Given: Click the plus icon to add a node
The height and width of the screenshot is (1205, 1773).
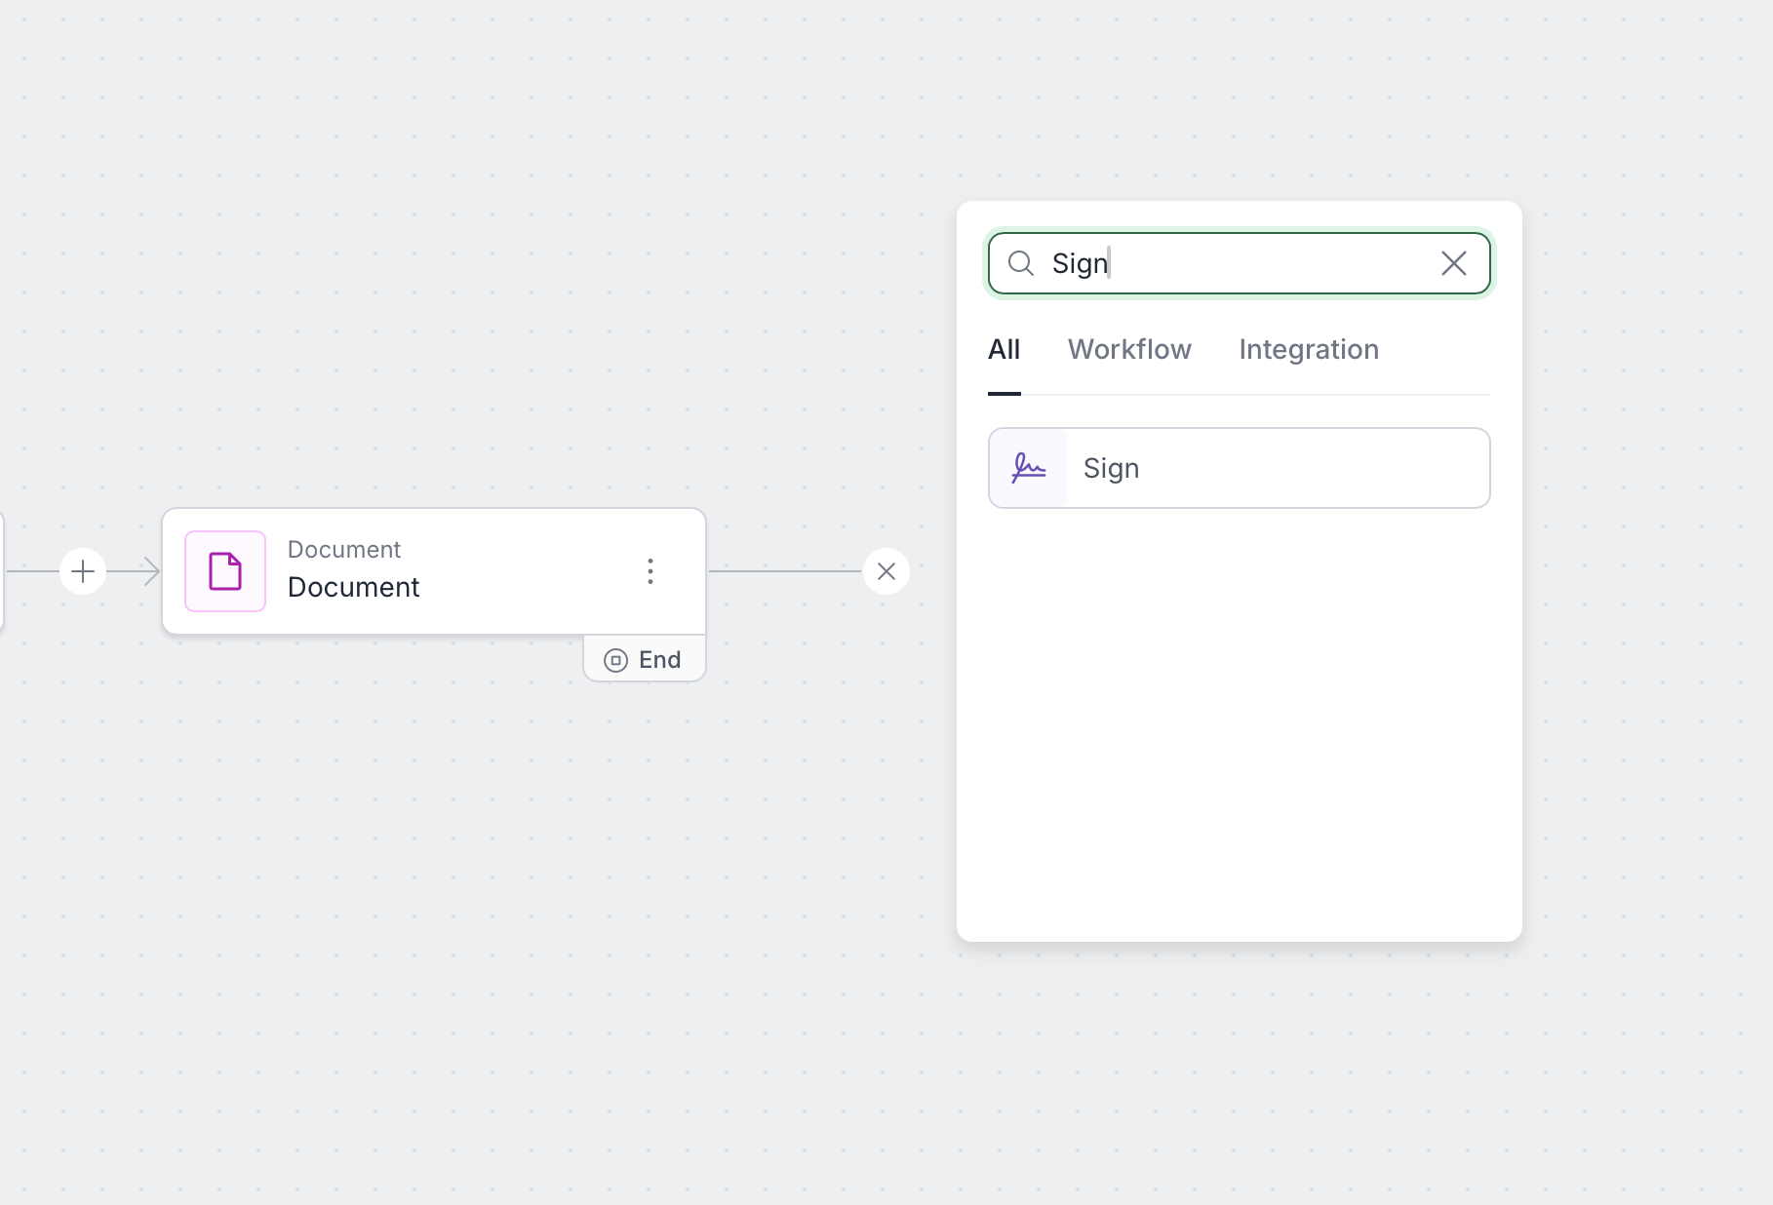Looking at the screenshot, I should 82,571.
